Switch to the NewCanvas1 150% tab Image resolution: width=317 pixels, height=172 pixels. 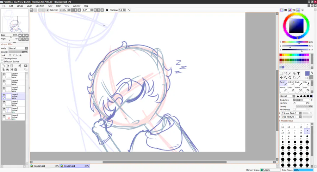click(45, 166)
